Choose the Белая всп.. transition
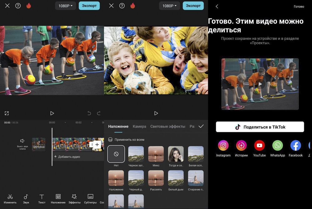 (196, 154)
